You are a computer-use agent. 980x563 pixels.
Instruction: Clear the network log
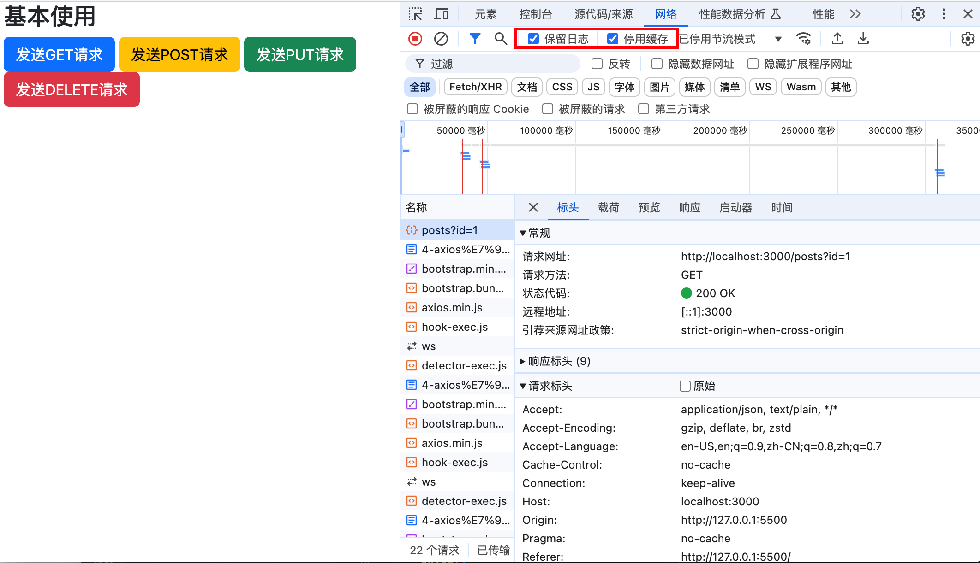click(x=441, y=39)
